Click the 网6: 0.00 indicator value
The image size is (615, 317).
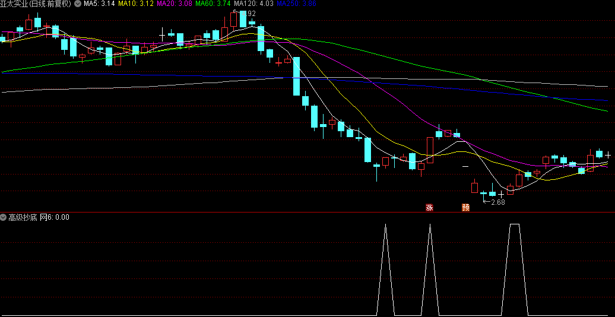pyautogui.click(x=55, y=217)
